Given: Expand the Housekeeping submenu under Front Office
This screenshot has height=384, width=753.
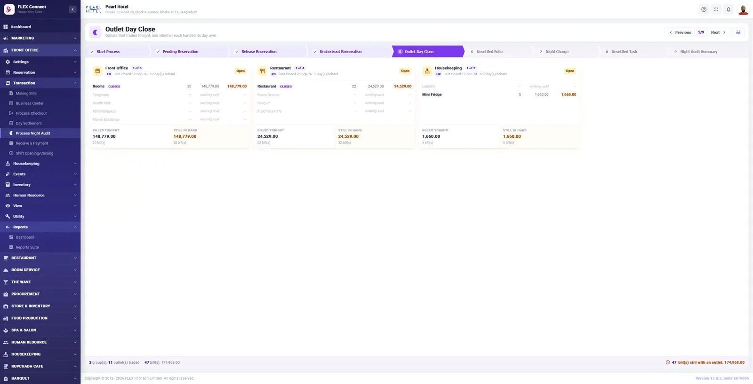Looking at the screenshot, I should tap(40, 164).
